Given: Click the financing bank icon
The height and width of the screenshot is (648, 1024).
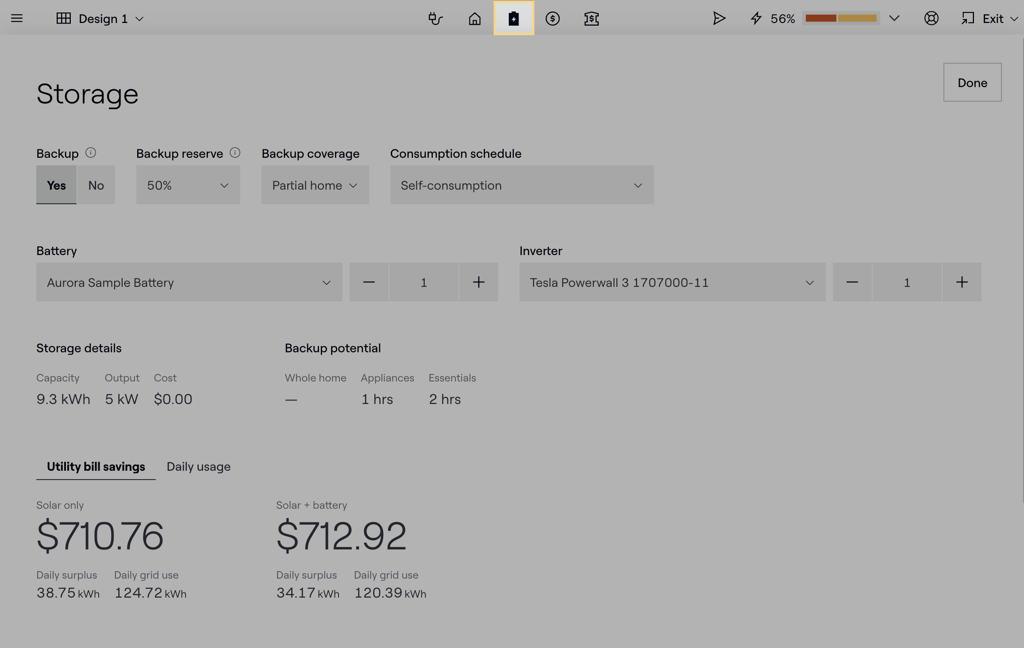Looking at the screenshot, I should tap(591, 19).
